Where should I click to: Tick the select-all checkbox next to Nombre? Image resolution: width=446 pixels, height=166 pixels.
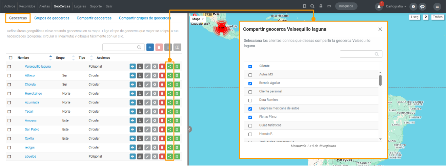pos(11,58)
